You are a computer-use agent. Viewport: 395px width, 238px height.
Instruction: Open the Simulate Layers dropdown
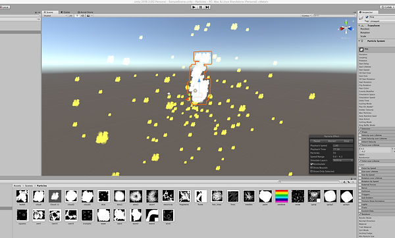pyautogui.click(x=342, y=160)
